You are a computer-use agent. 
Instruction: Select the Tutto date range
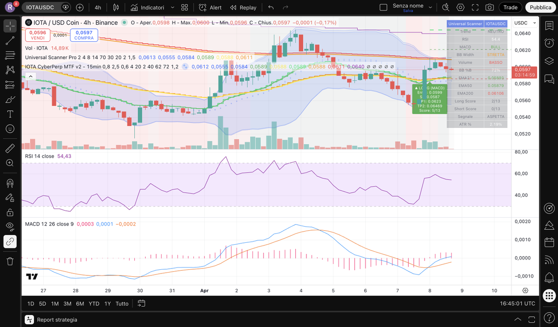tap(122, 303)
